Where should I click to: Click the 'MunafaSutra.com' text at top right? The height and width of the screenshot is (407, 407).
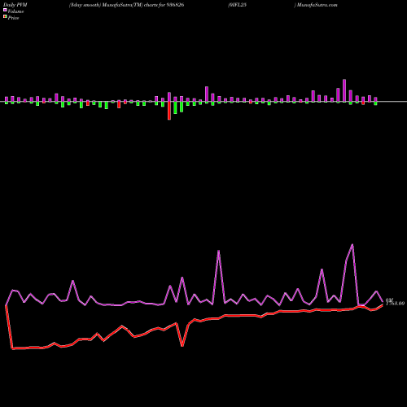317,5
